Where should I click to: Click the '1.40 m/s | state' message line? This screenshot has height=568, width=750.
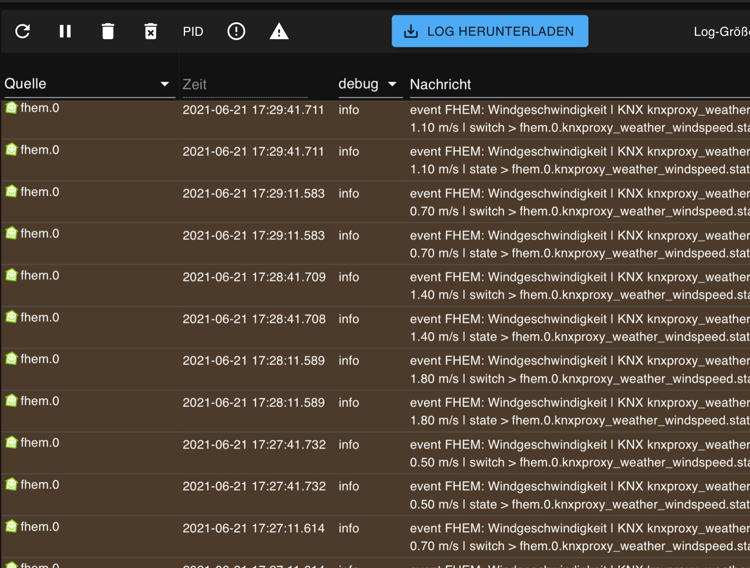click(580, 337)
